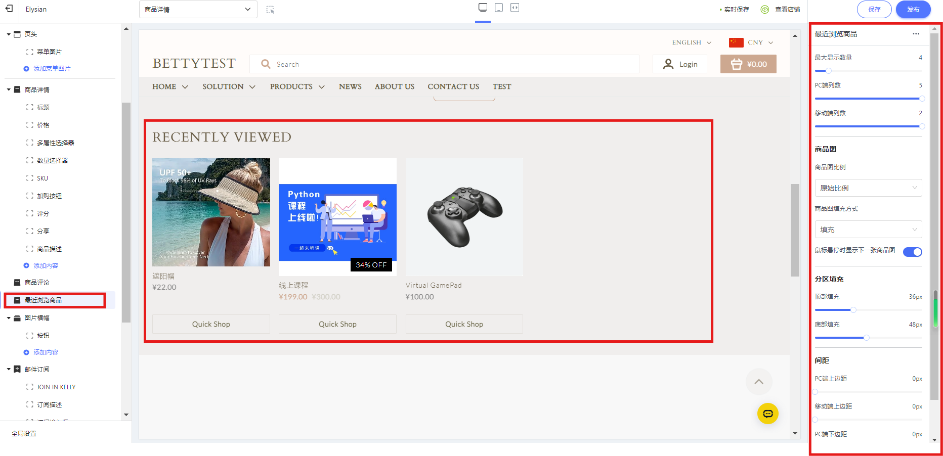Open the HOME nav menu
943x456 pixels.
170,87
